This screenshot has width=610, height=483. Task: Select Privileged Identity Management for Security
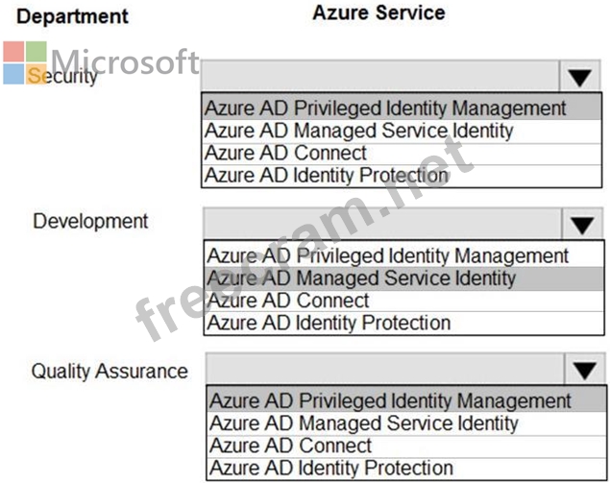[402, 108]
